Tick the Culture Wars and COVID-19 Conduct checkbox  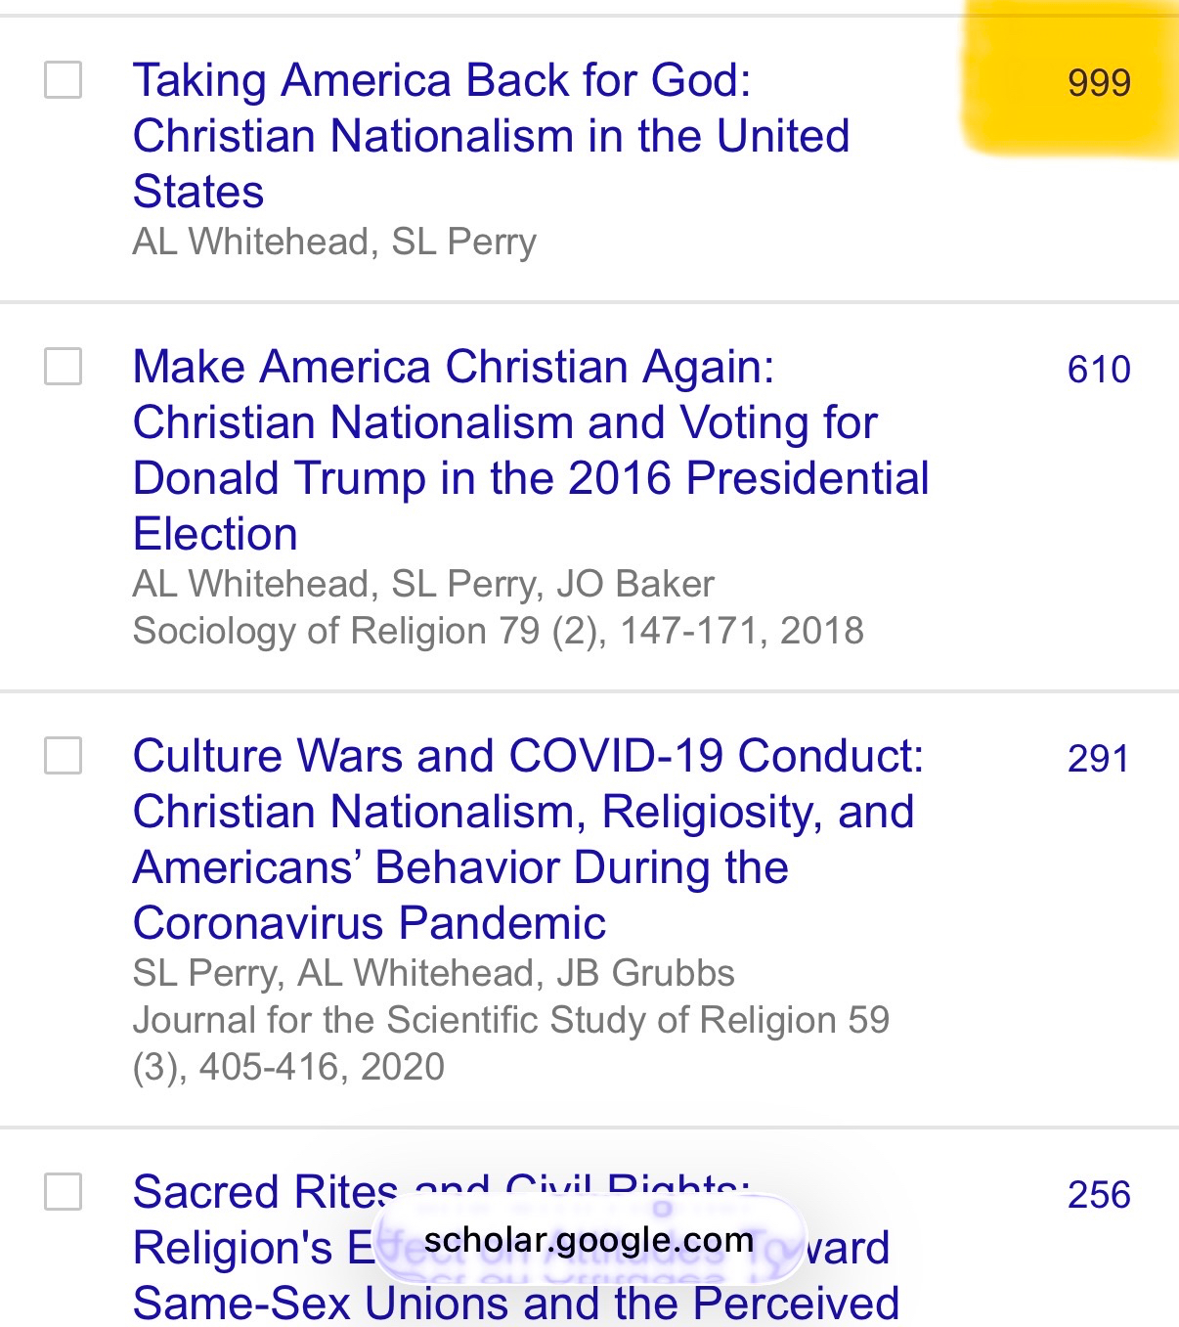(64, 756)
